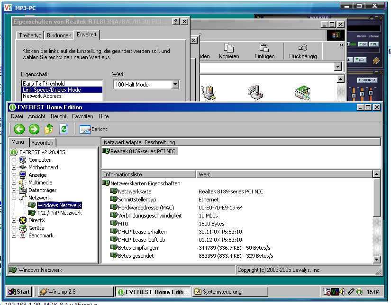Expand the Multimedia tree node

point(14,183)
